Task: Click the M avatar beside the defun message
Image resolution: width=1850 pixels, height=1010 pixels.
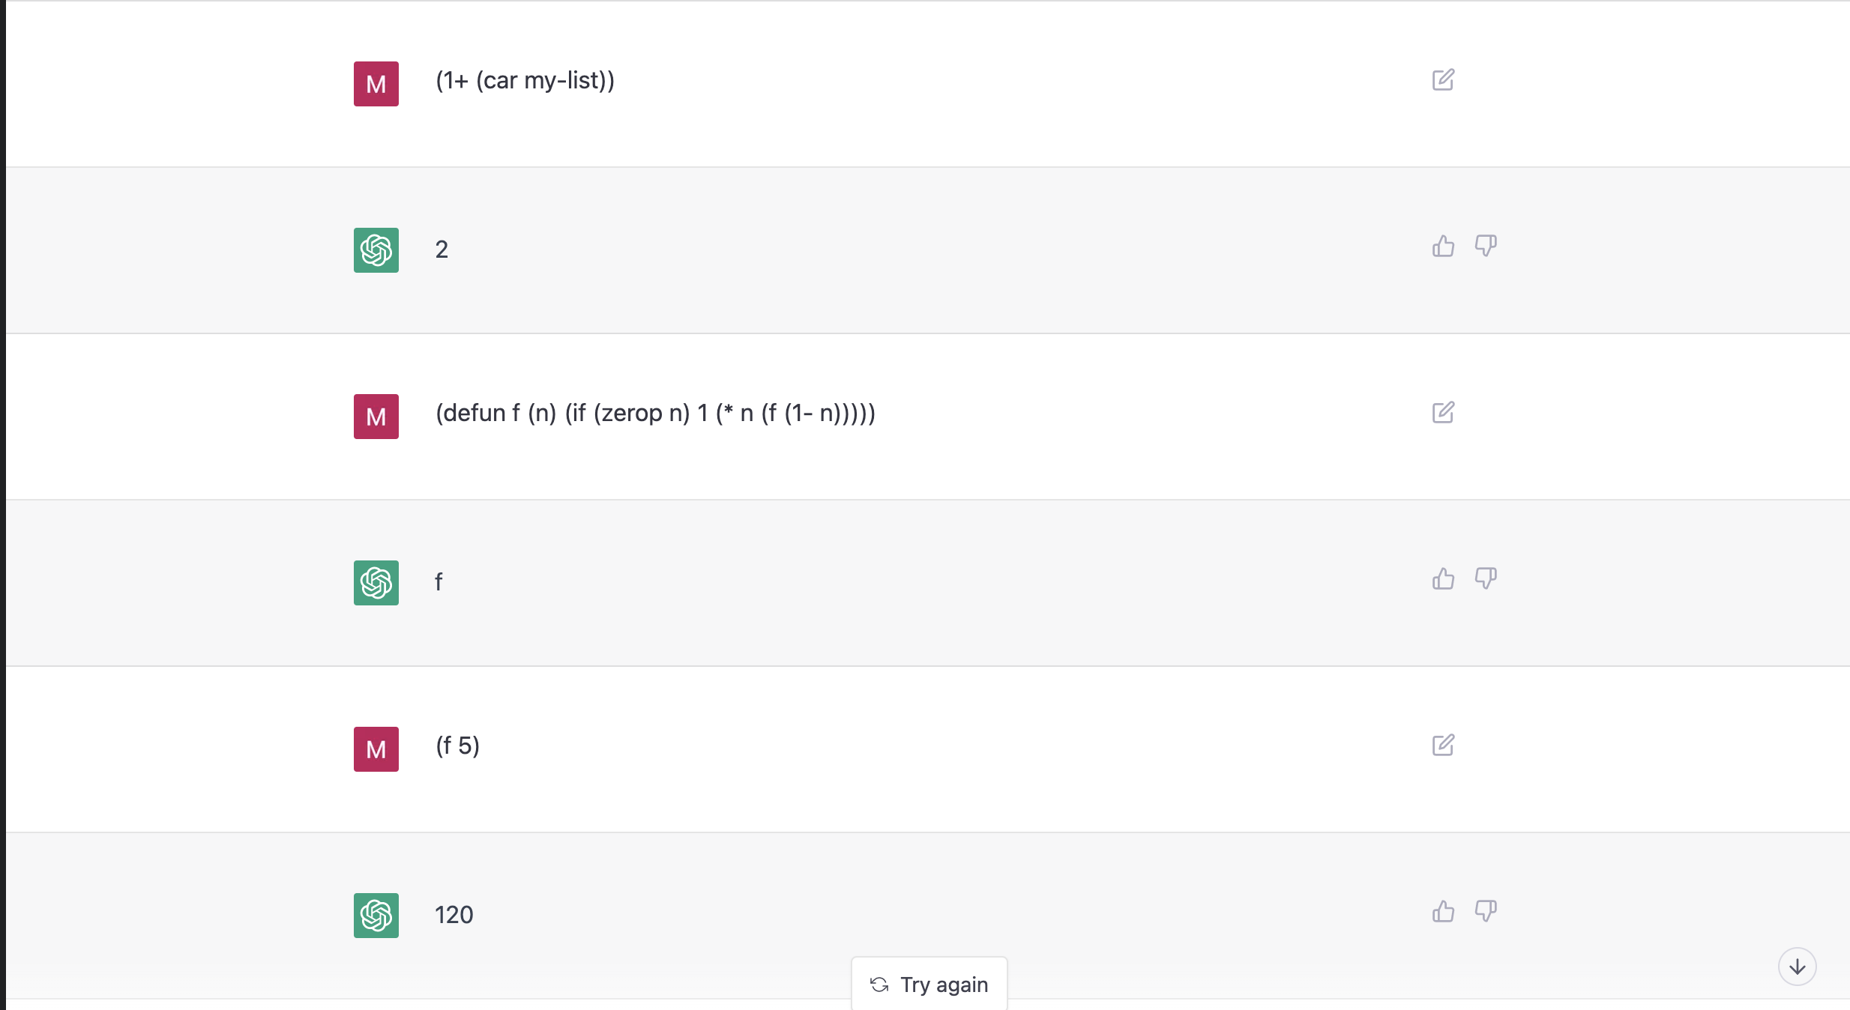Action: click(376, 417)
